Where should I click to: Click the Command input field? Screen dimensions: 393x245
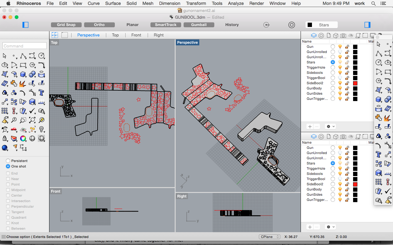25,46
